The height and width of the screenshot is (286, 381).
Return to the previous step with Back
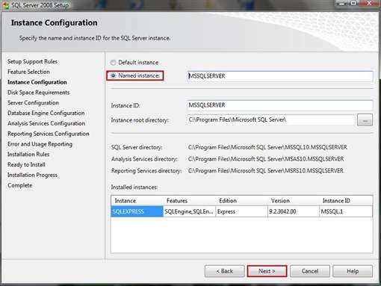225,271
